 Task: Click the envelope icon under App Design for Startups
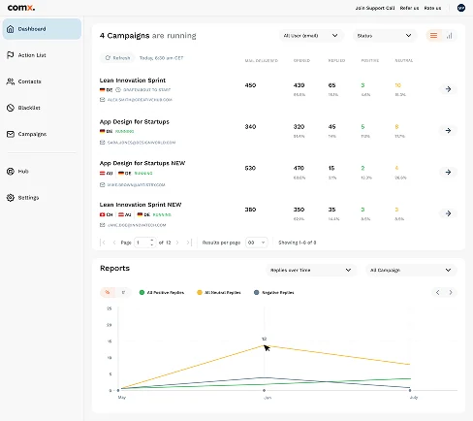[103, 143]
